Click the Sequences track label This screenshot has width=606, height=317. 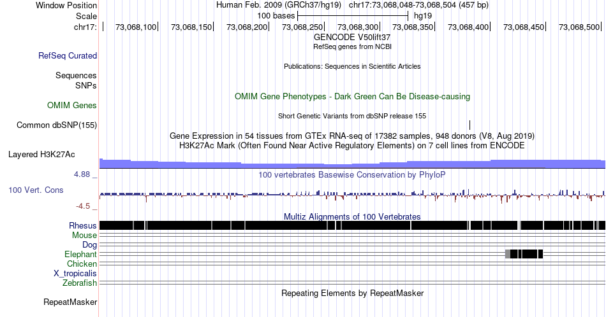click(76, 75)
